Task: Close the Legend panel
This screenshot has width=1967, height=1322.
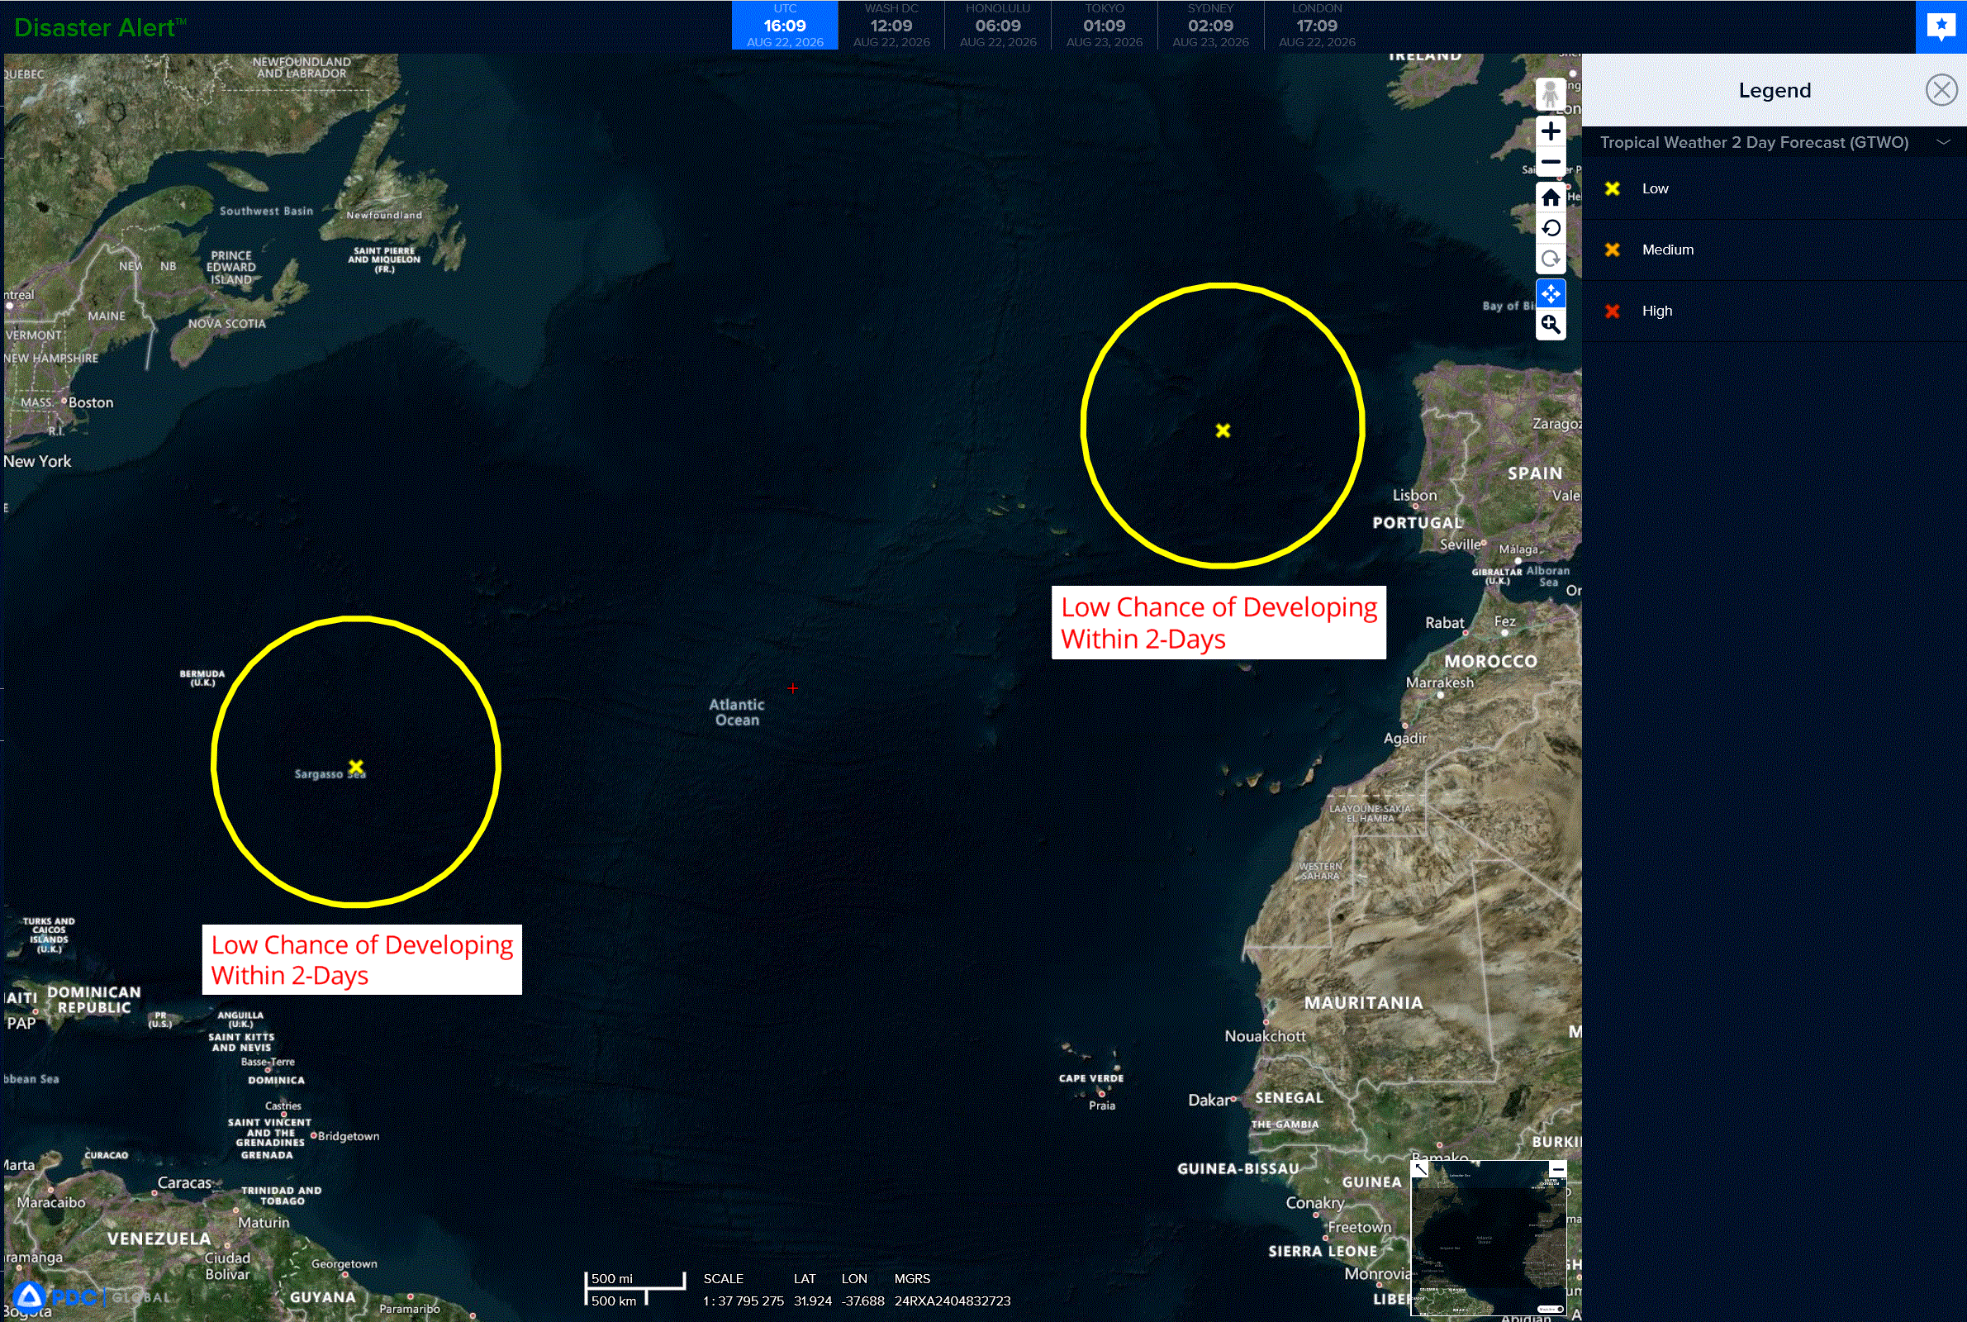Action: [x=1941, y=89]
